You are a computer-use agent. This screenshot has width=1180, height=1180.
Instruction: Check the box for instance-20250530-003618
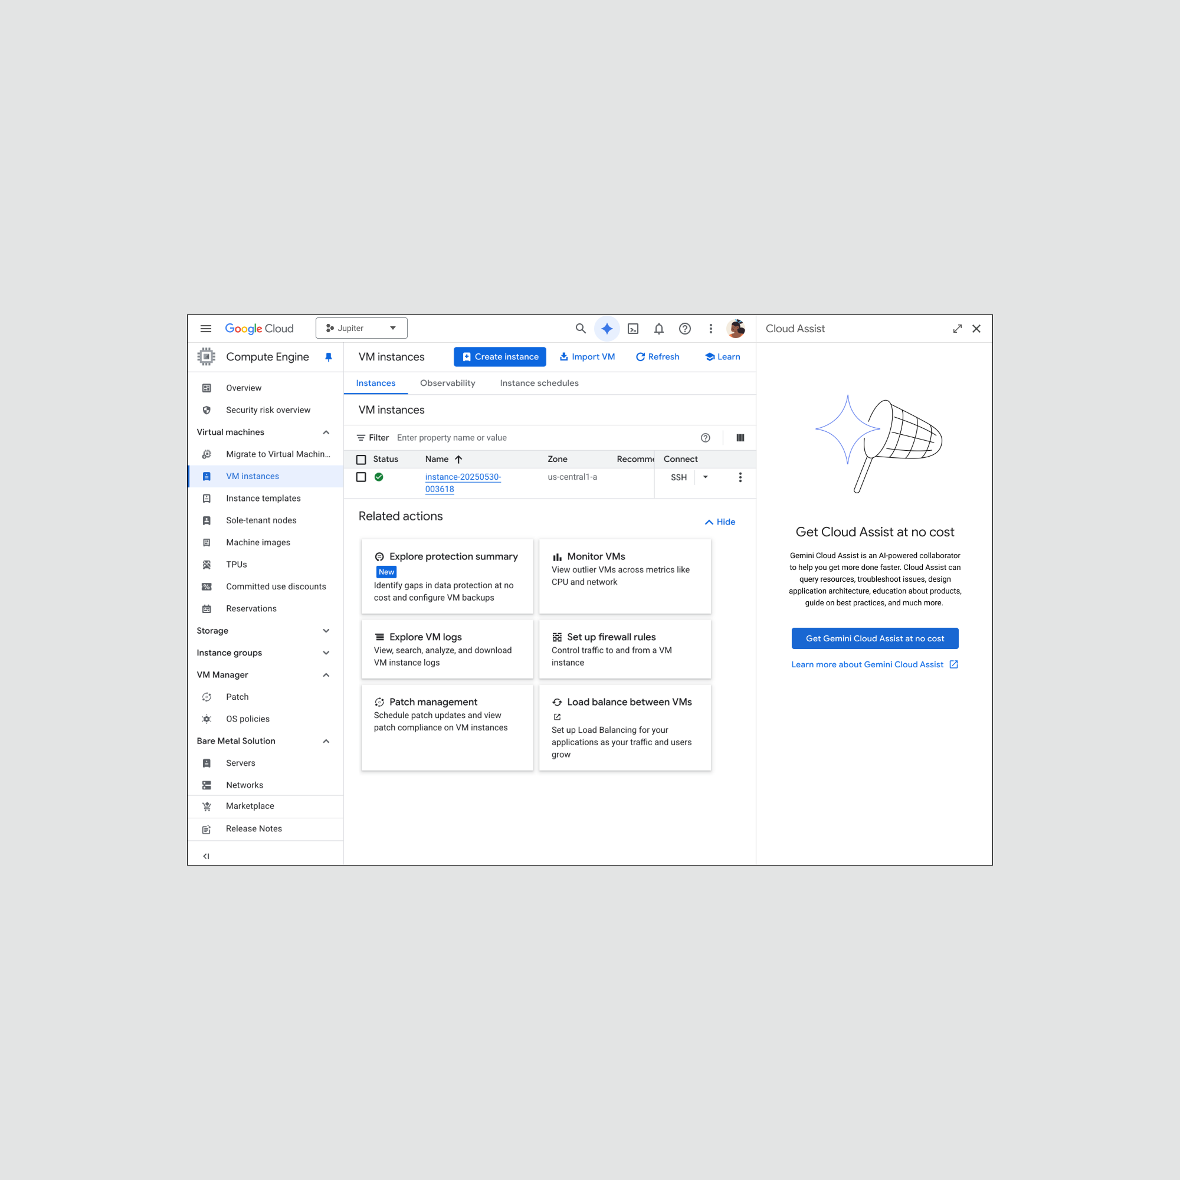coord(361,477)
